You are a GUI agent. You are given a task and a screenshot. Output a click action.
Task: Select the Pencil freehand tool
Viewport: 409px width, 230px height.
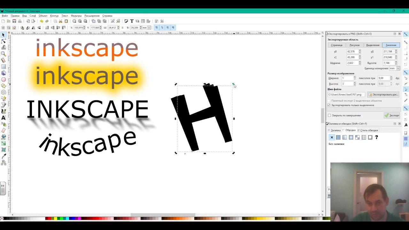click(x=4, y=99)
